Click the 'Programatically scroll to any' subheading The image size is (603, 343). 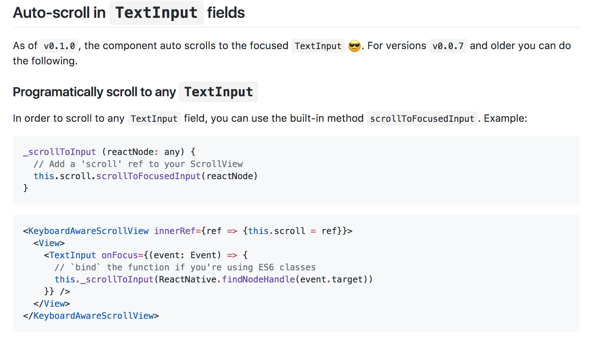tap(94, 92)
